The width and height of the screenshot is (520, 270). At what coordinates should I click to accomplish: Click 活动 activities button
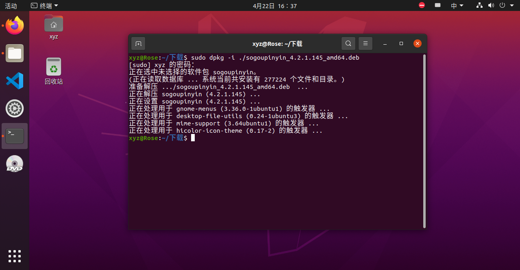tap(11, 6)
